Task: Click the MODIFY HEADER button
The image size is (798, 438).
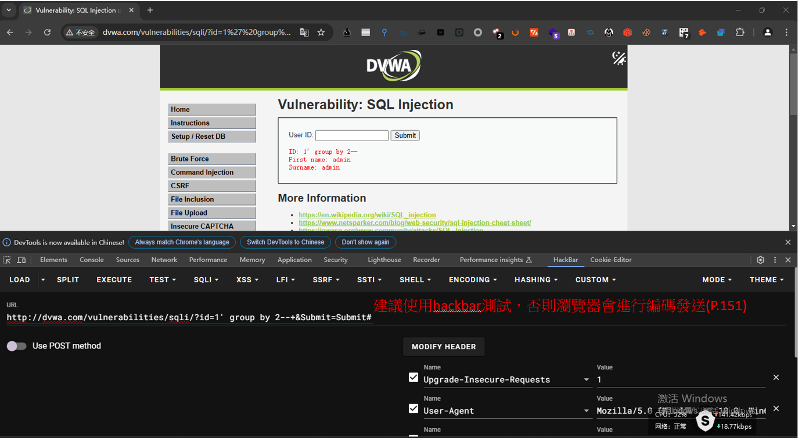Action: click(x=444, y=347)
